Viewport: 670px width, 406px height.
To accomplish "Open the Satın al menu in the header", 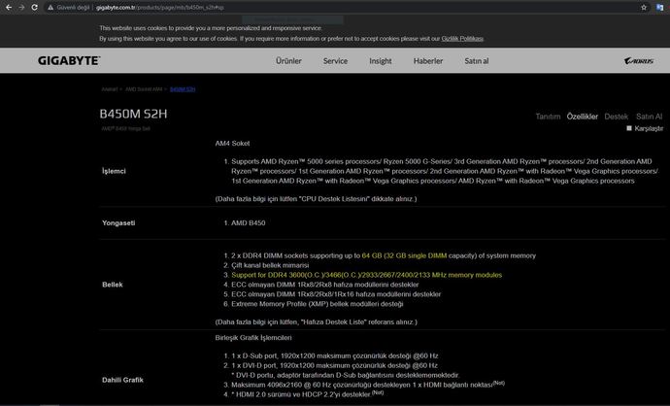I will (x=477, y=60).
